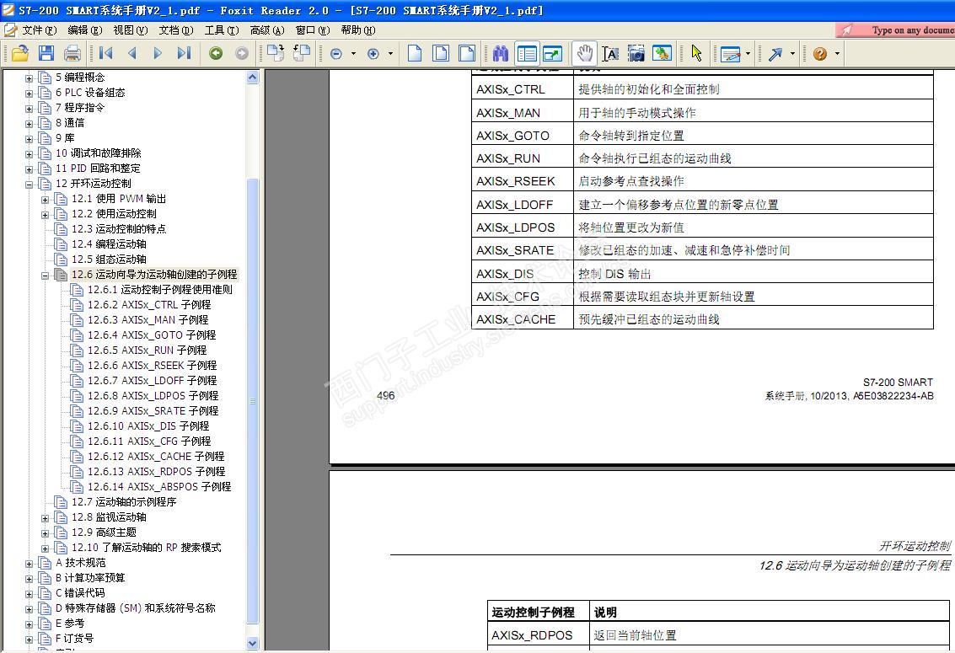Click the Type on any document banner
Viewport: 955px width, 653px height.
tap(895, 29)
